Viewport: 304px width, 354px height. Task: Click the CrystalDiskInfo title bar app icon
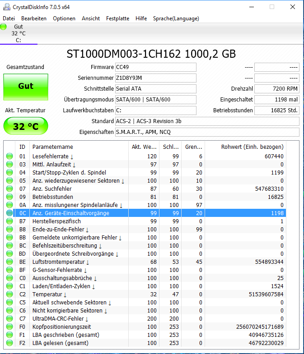pyautogui.click(x=7, y=7)
